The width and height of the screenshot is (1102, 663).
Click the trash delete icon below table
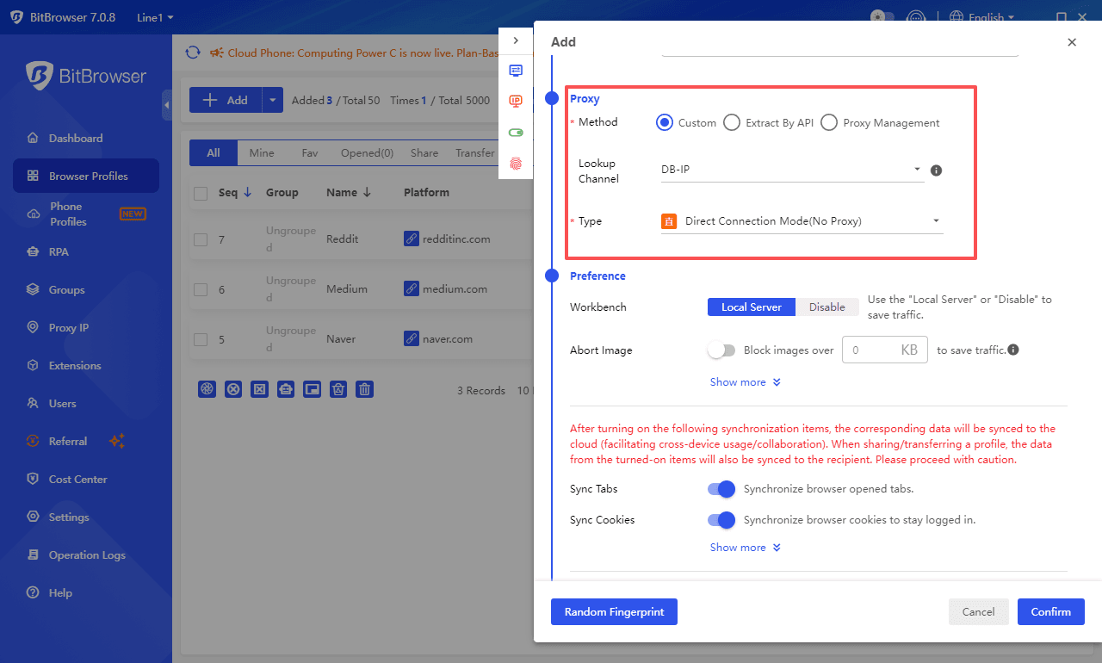point(365,389)
